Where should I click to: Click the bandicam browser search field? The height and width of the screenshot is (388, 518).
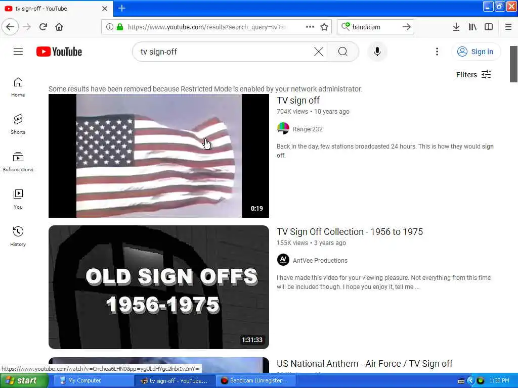point(375,27)
